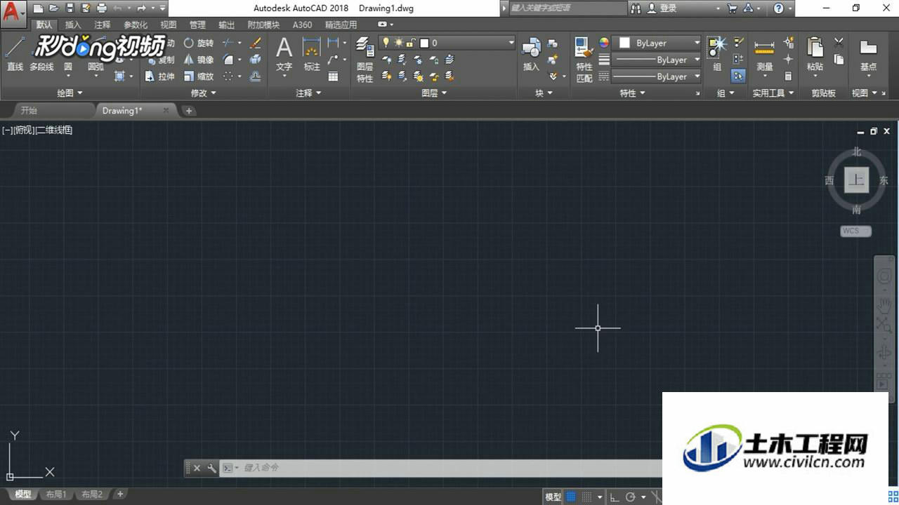Image resolution: width=899 pixels, height=505 pixels.
Task: Click the Pan hand icon in navigation bar
Action: click(884, 305)
